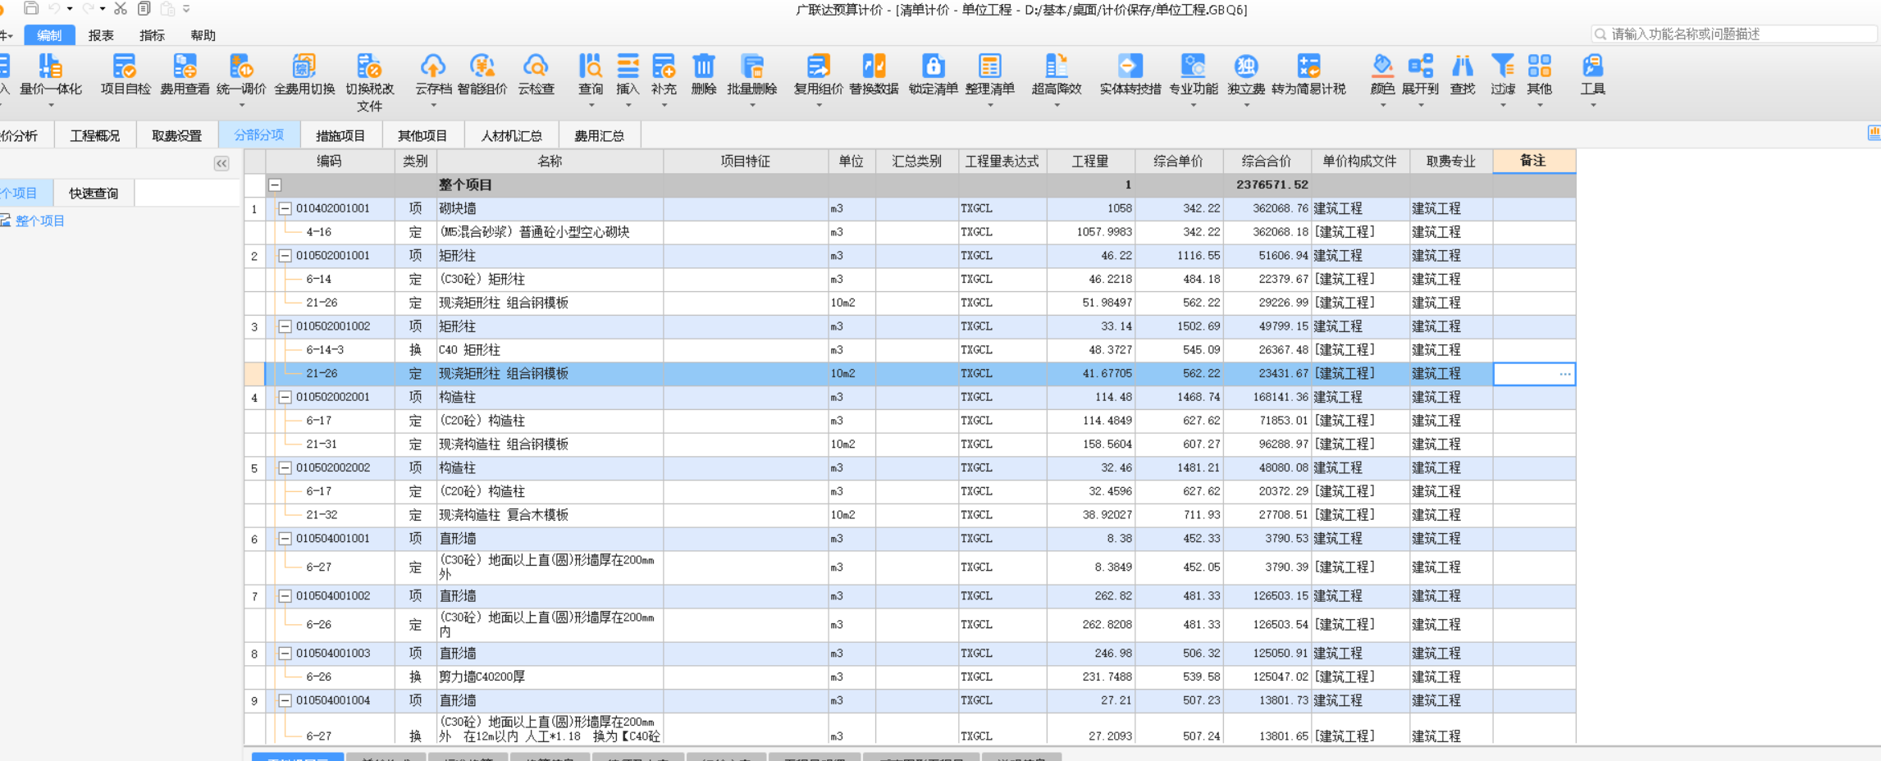This screenshot has width=1881, height=761.
Task: Click the 删除 delete trash icon
Action: coord(704,66)
